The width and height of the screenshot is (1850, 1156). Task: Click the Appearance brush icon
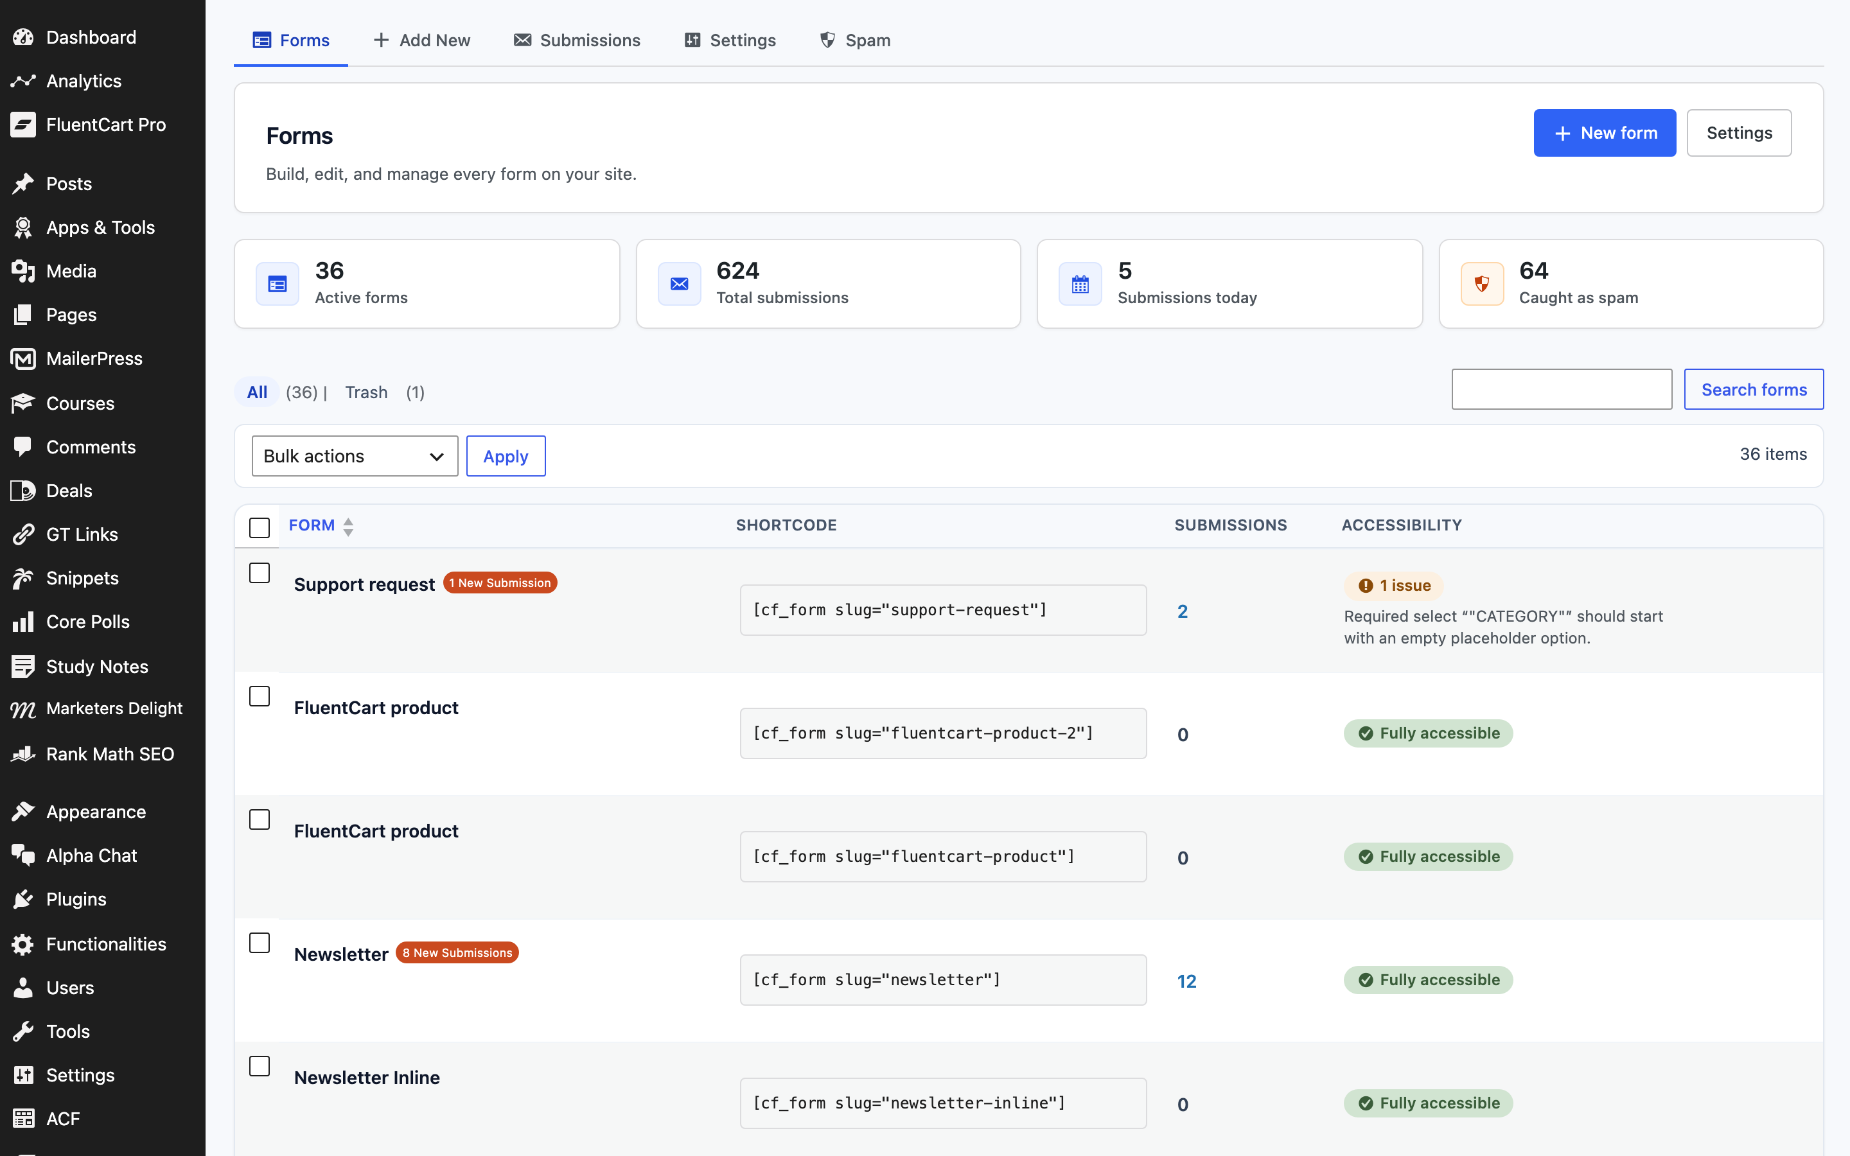(x=23, y=811)
